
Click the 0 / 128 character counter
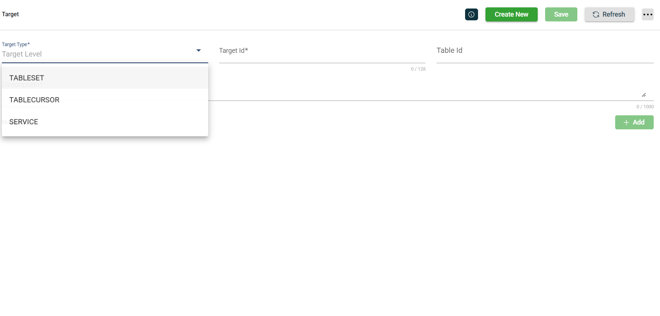point(418,69)
